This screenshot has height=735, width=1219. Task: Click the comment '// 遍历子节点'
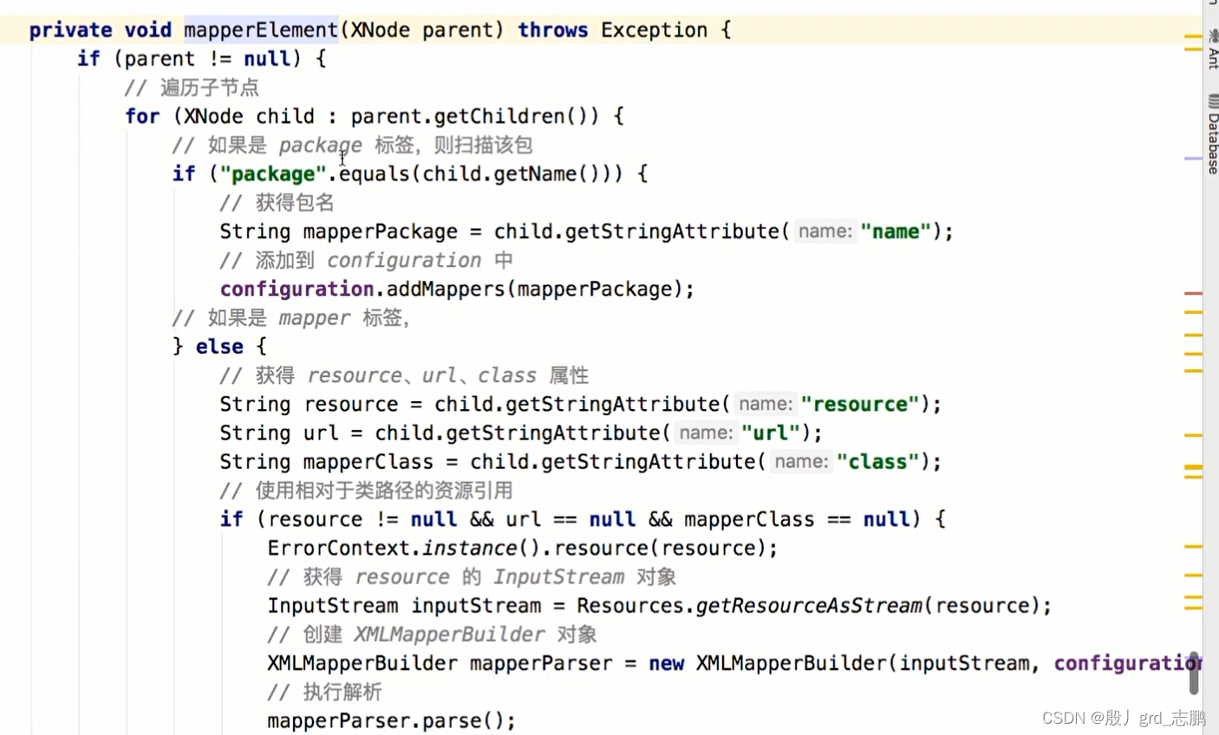coord(192,88)
